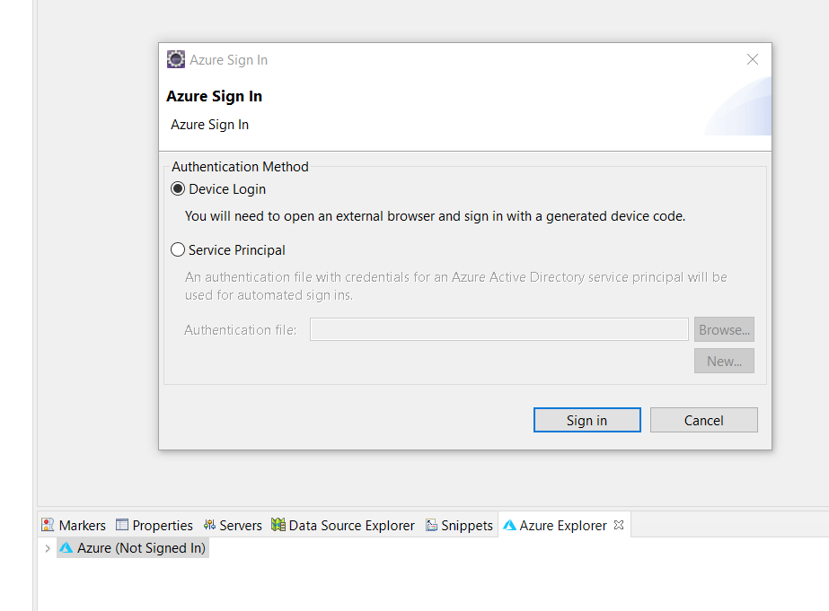Image resolution: width=829 pixels, height=611 pixels.
Task: Click the Sign in button
Action: pos(586,419)
